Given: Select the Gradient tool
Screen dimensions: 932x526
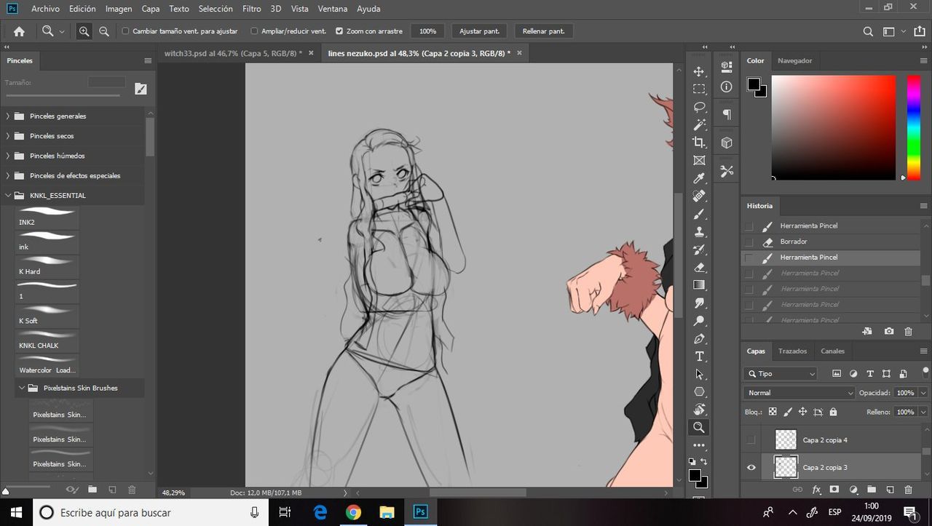Looking at the screenshot, I should pyautogui.click(x=699, y=285).
